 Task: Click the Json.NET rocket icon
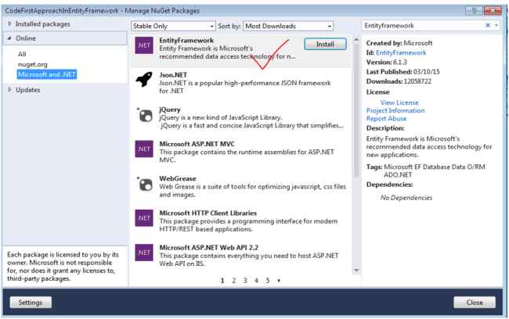pyautogui.click(x=144, y=80)
